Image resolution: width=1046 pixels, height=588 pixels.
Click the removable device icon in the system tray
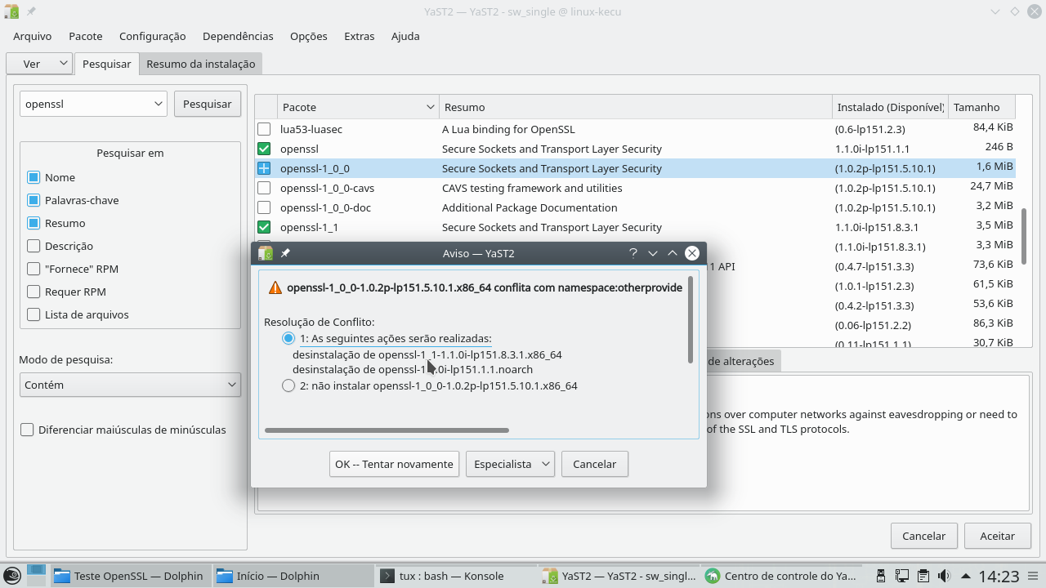pos(880,576)
